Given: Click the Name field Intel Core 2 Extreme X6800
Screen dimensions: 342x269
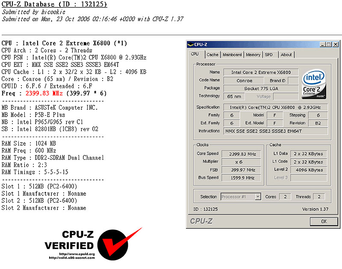Looking at the screenshot, I should (x=261, y=72).
